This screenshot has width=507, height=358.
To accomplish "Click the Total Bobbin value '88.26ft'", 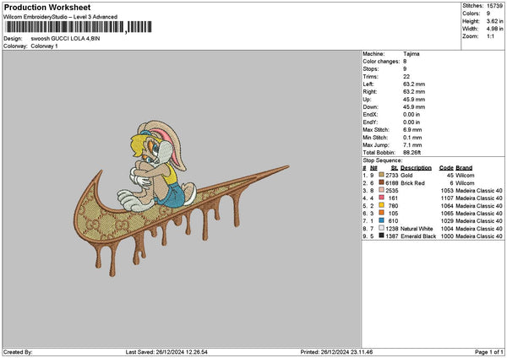I will [x=412, y=153].
